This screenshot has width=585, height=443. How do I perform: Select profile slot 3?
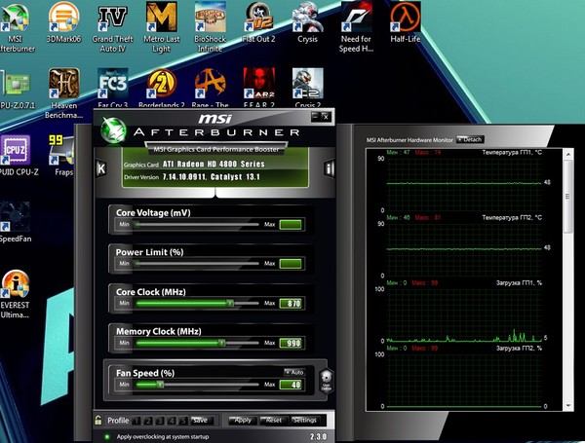coord(160,421)
